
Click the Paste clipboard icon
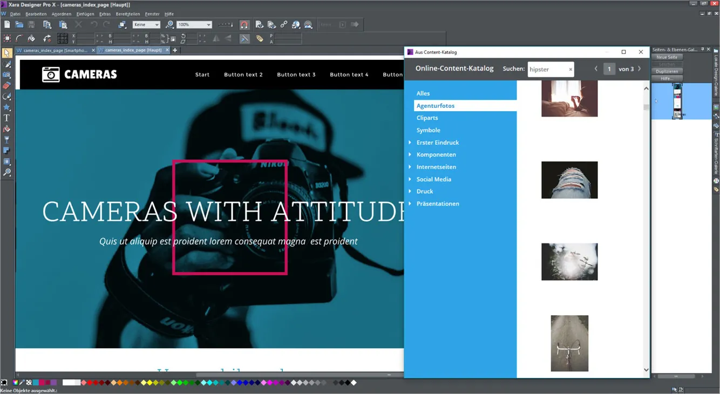point(63,24)
